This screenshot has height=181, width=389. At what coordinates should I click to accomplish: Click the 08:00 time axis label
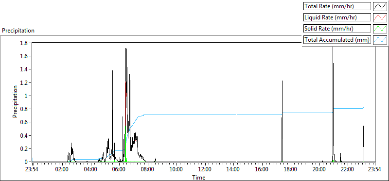tap(148, 170)
